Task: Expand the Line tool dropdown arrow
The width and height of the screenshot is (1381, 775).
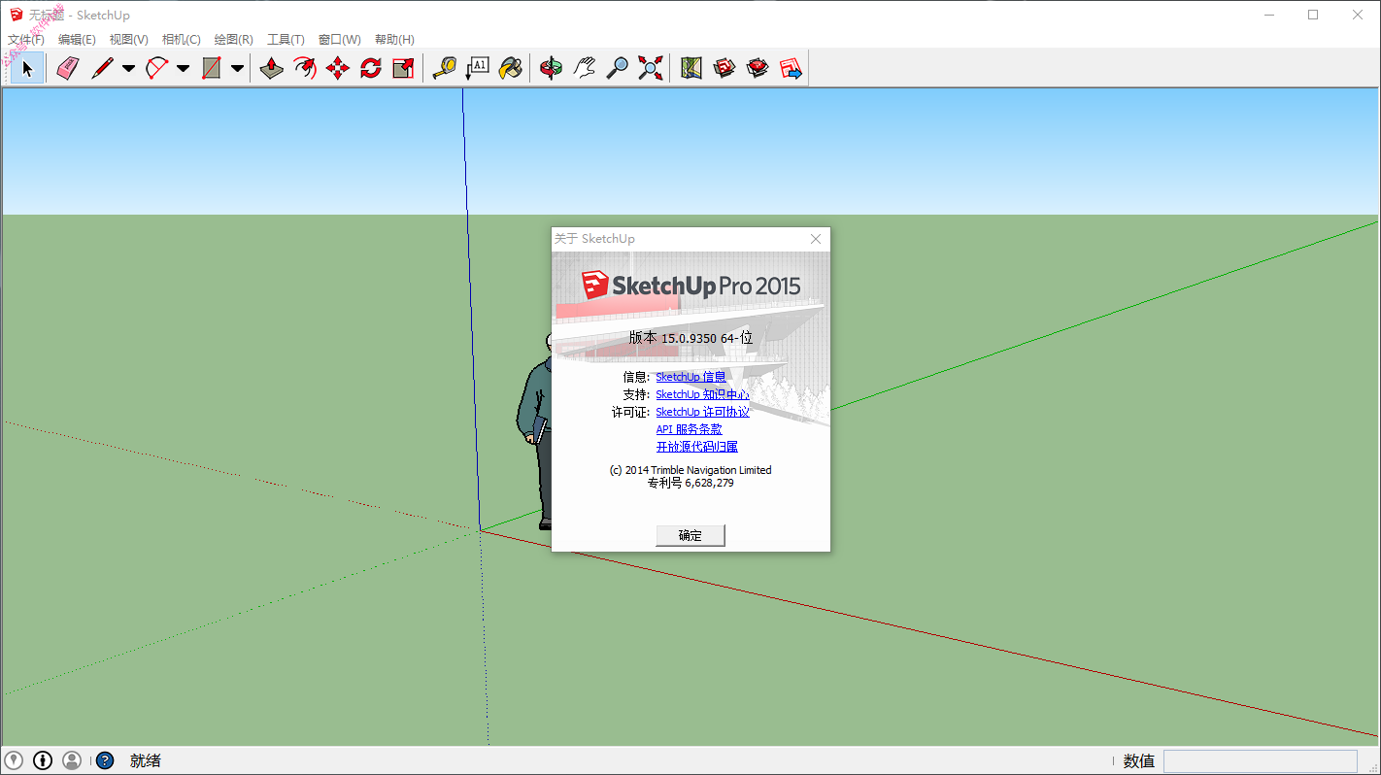Action: [128, 68]
